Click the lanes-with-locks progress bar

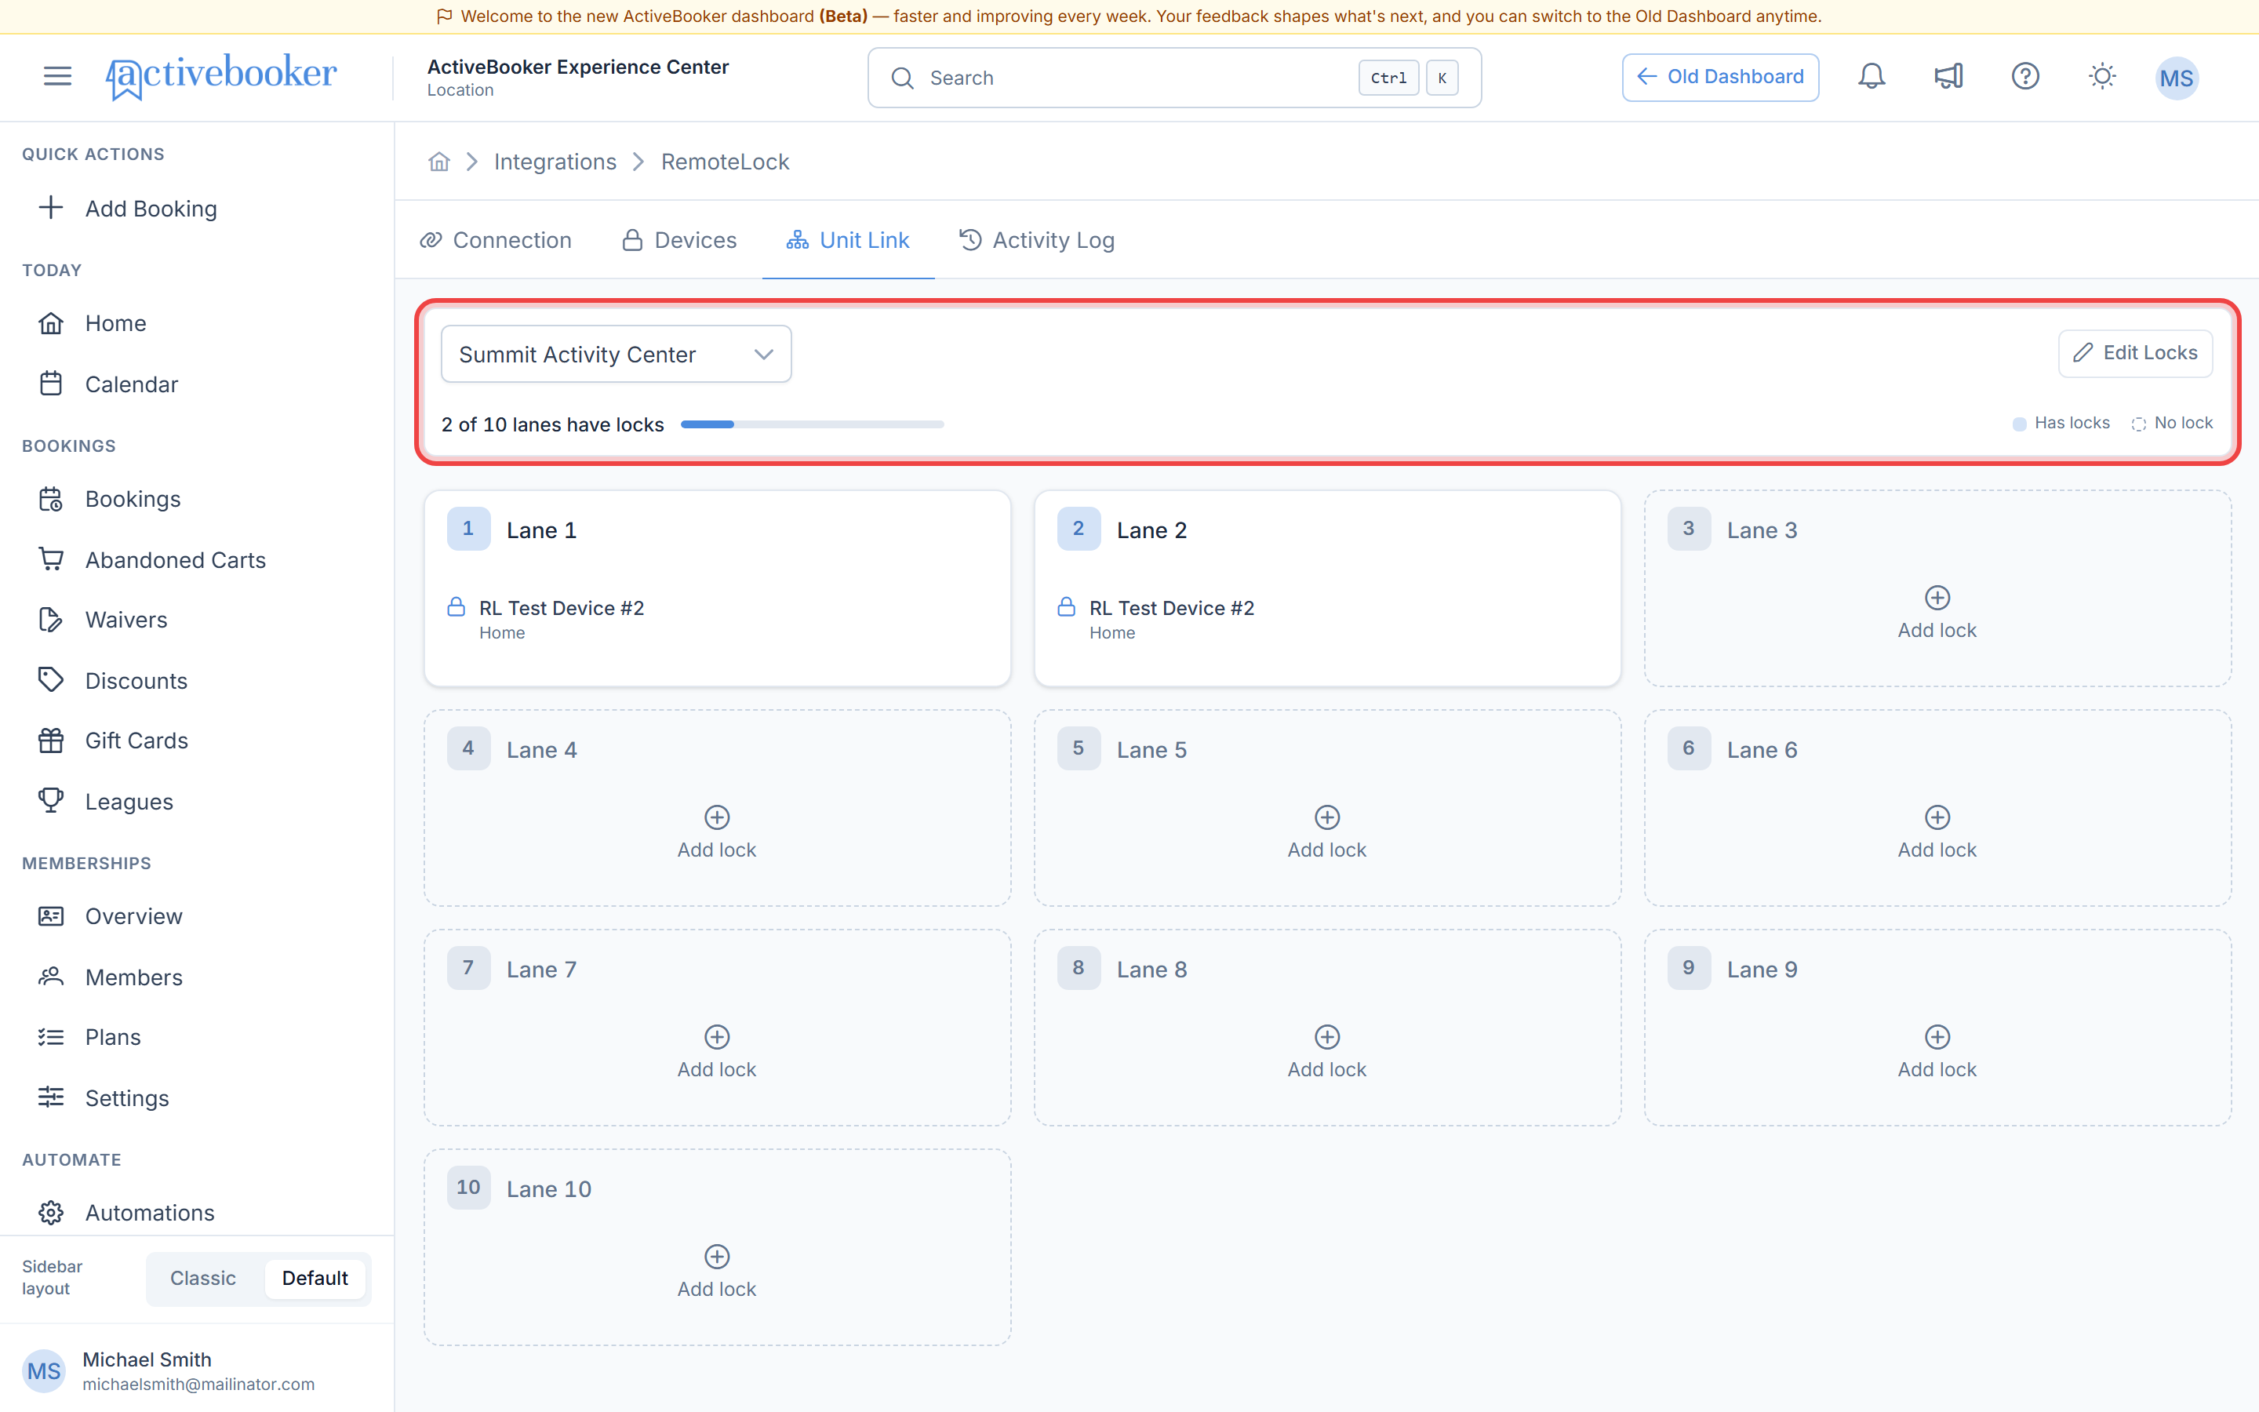point(812,424)
